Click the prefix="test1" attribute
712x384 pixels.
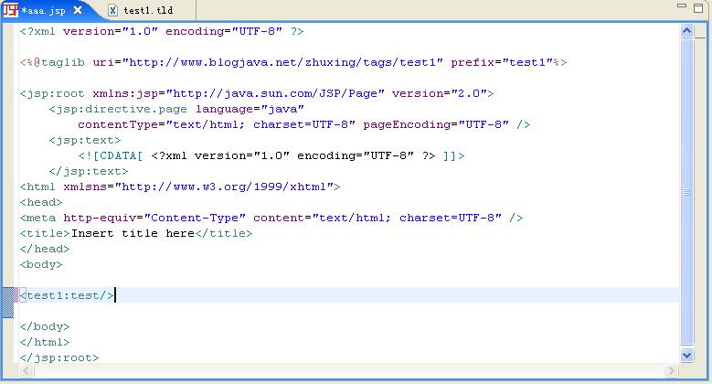pyautogui.click(x=502, y=62)
